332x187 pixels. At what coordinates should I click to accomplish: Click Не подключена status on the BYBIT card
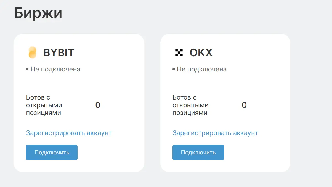click(x=55, y=69)
